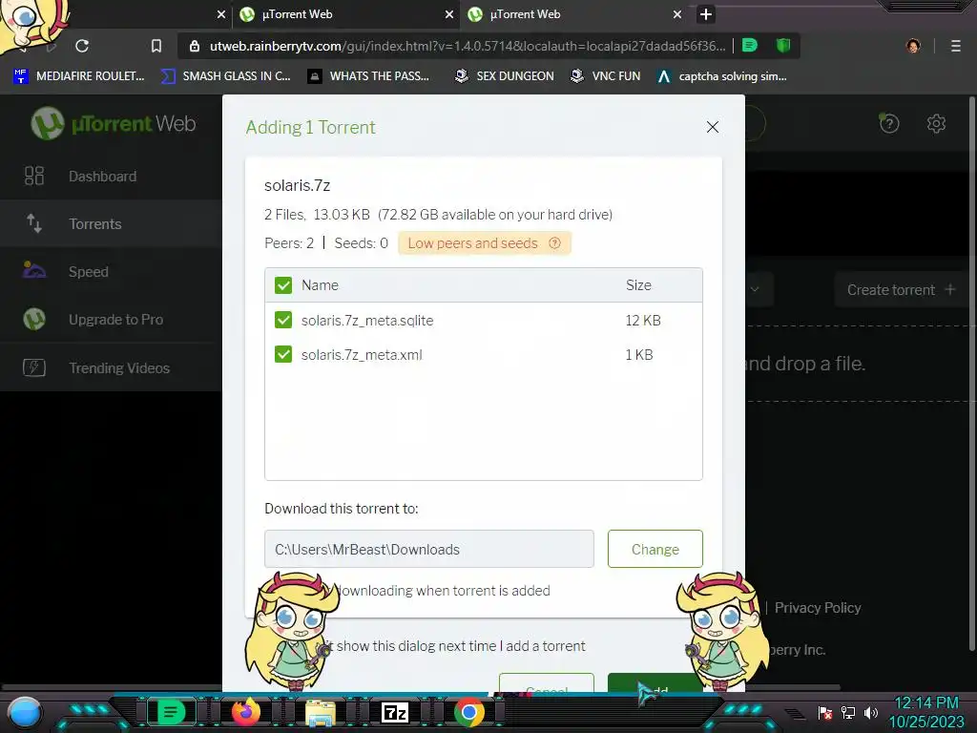Click the Trending Videos lightning icon
This screenshot has height=733, width=977.
(34, 367)
